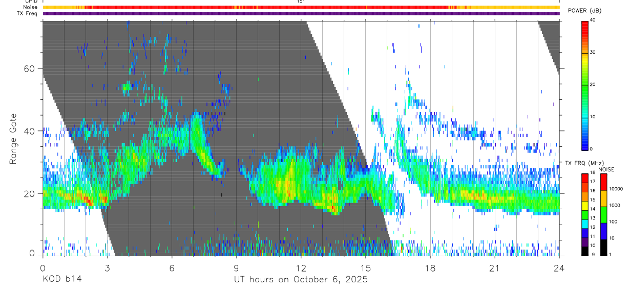Click the TX FRQ (MHz) color scale
Image resolution: width=629 pixels, height=290 pixels.
(x=585, y=214)
